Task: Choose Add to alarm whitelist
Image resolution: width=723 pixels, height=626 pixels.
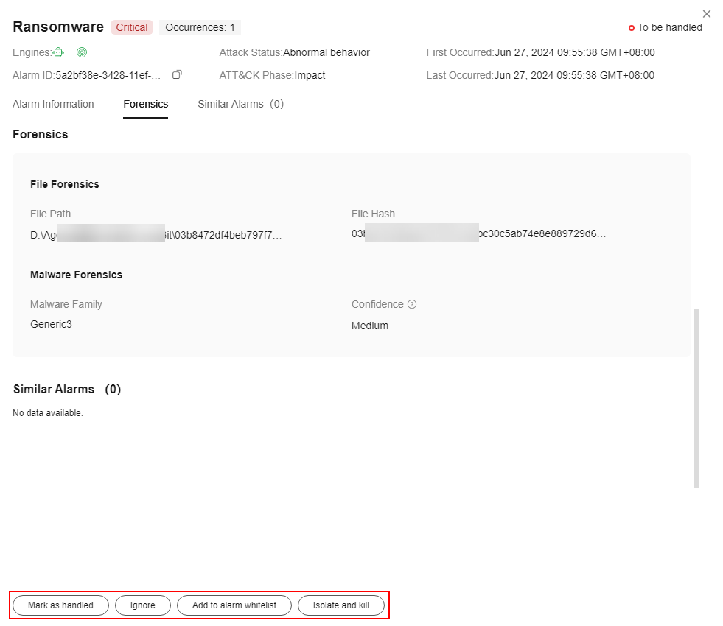Action: [234, 605]
